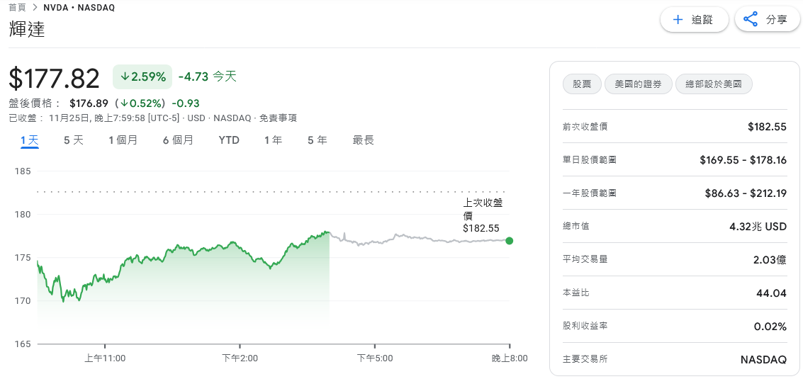
Task: Click the plus icon on 追蹤 button
Action: pos(678,20)
